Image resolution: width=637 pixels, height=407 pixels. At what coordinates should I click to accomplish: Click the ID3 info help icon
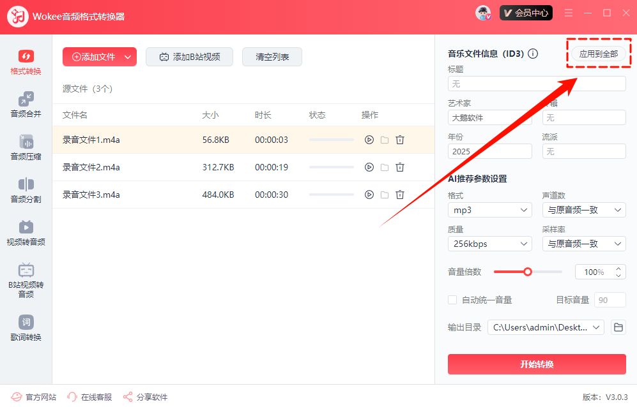[x=533, y=54]
